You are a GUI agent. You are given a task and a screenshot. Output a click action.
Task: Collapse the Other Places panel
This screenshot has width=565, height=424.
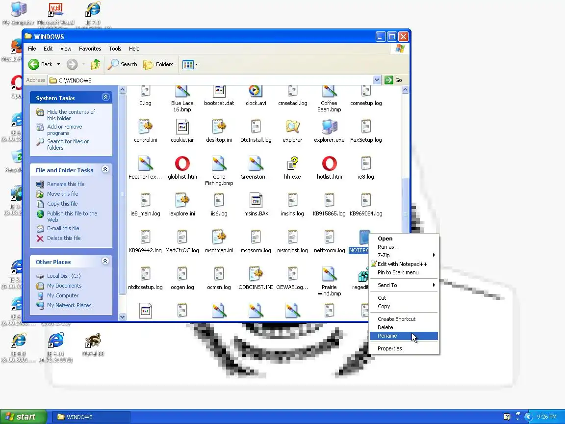[105, 261]
